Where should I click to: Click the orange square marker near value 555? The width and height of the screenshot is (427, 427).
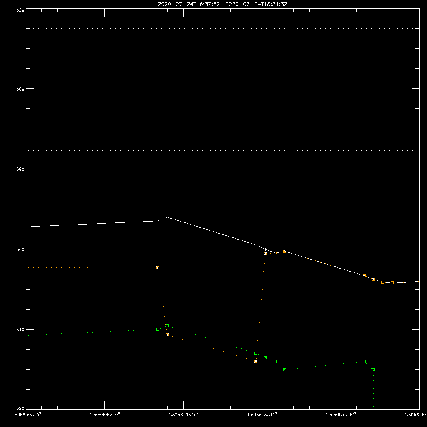pyautogui.click(x=158, y=268)
